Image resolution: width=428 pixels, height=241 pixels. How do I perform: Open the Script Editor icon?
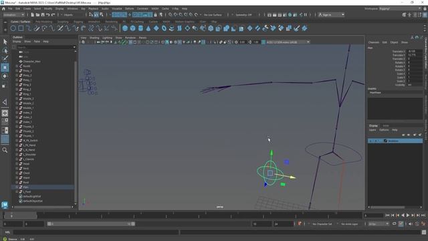424,232
